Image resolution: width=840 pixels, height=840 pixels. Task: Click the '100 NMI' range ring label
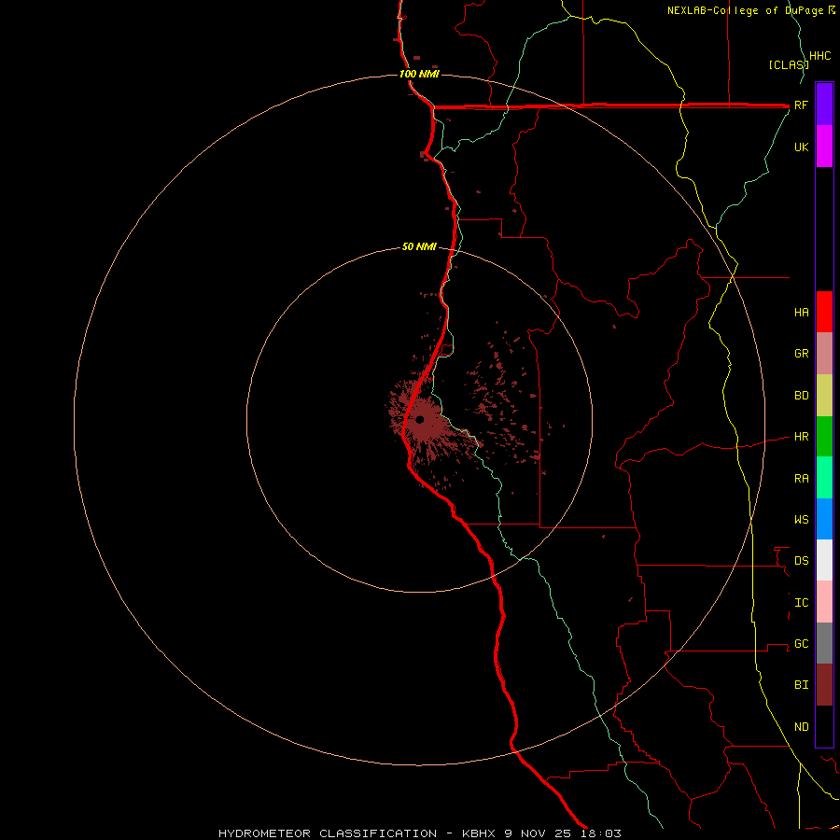click(419, 74)
